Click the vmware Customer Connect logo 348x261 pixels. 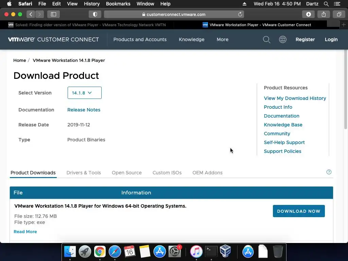point(53,39)
